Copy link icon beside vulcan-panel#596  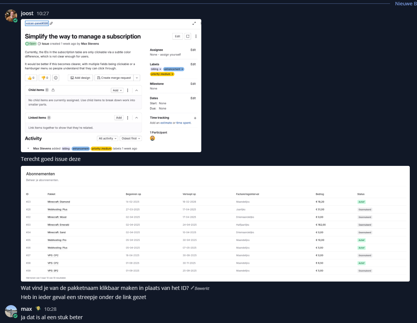coord(51,23)
